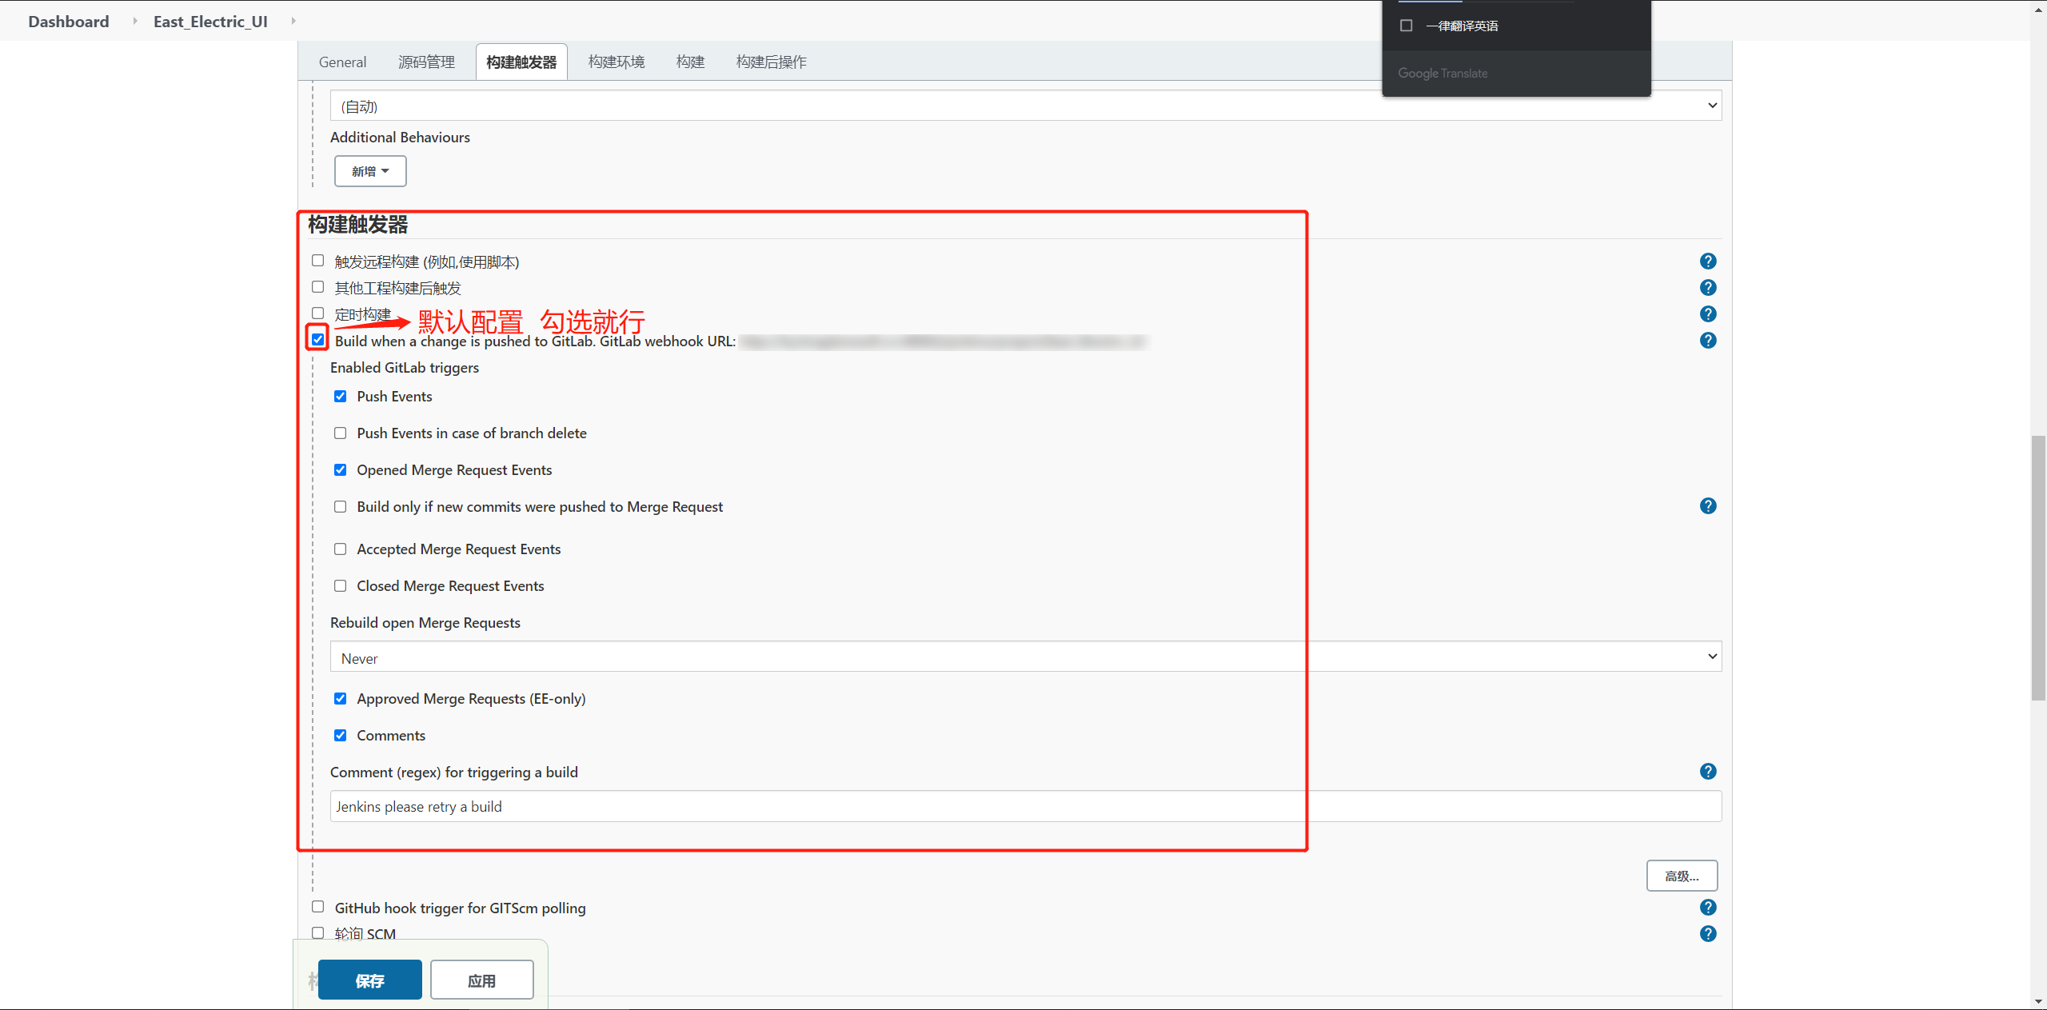Open help icon for 定时构建 option
The image size is (2047, 1010).
click(x=1707, y=314)
